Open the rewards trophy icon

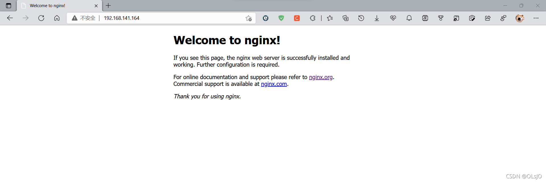(x=441, y=18)
